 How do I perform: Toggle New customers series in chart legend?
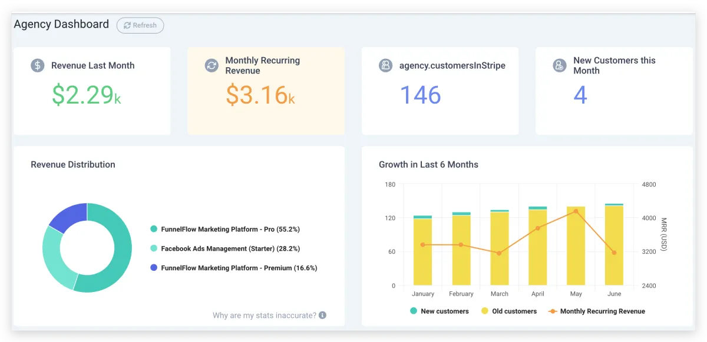tap(440, 311)
